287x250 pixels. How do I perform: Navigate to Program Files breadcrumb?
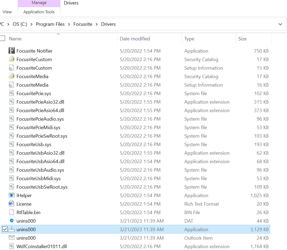50,24
